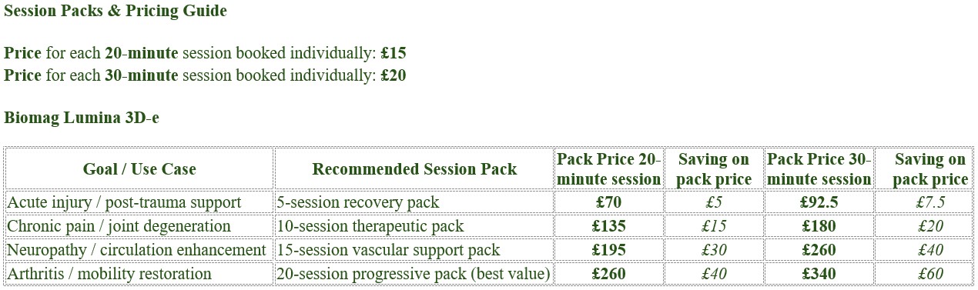978x290 pixels.
Task: Select the Chronic pain / joint degeneration cell
Action: [x=139, y=227]
